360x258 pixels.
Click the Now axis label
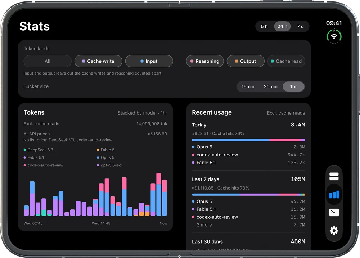pyautogui.click(x=163, y=223)
